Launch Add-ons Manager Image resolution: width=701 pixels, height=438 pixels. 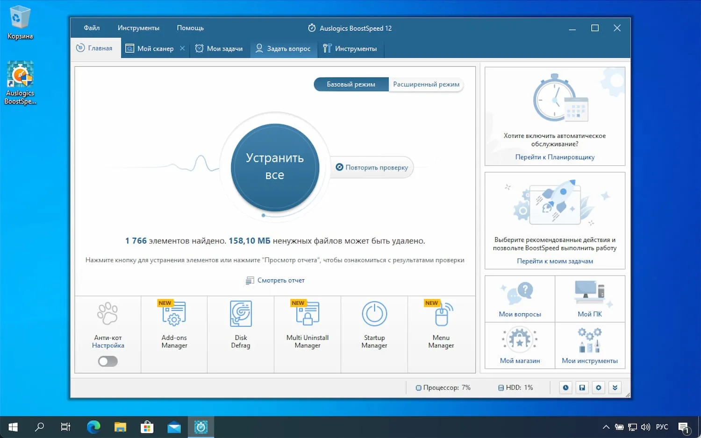point(174,325)
